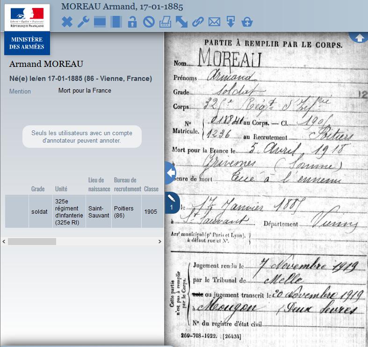368x347 pixels.
Task: Click the page title 'MOREAU Armand, 17-01-1885'
Action: point(122,7)
